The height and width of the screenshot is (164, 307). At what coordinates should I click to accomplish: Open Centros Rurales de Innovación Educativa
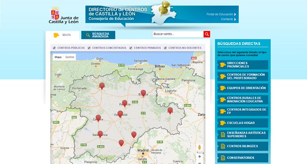pyautogui.click(x=243, y=100)
